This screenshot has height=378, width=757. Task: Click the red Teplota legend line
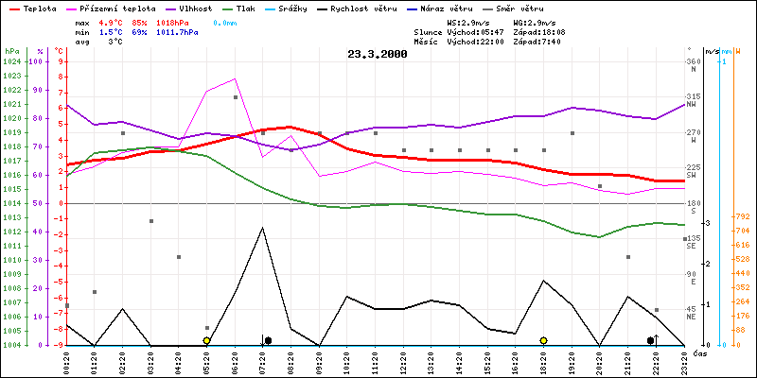click(12, 8)
